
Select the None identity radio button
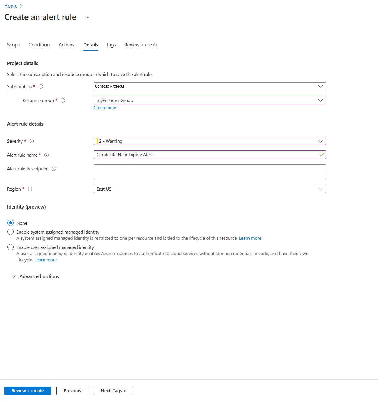click(x=10, y=223)
